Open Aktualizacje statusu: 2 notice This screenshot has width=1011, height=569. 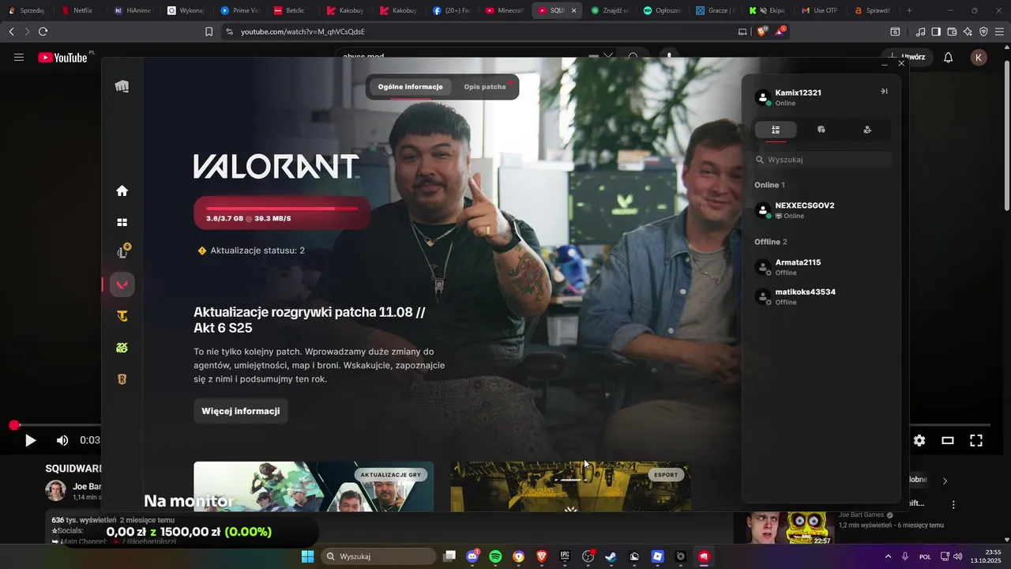click(251, 251)
